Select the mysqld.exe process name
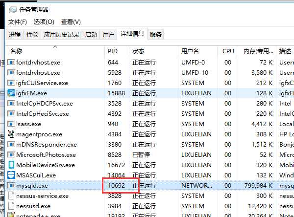Image resolution: width=294 pixels, height=217 pixels. point(32,186)
